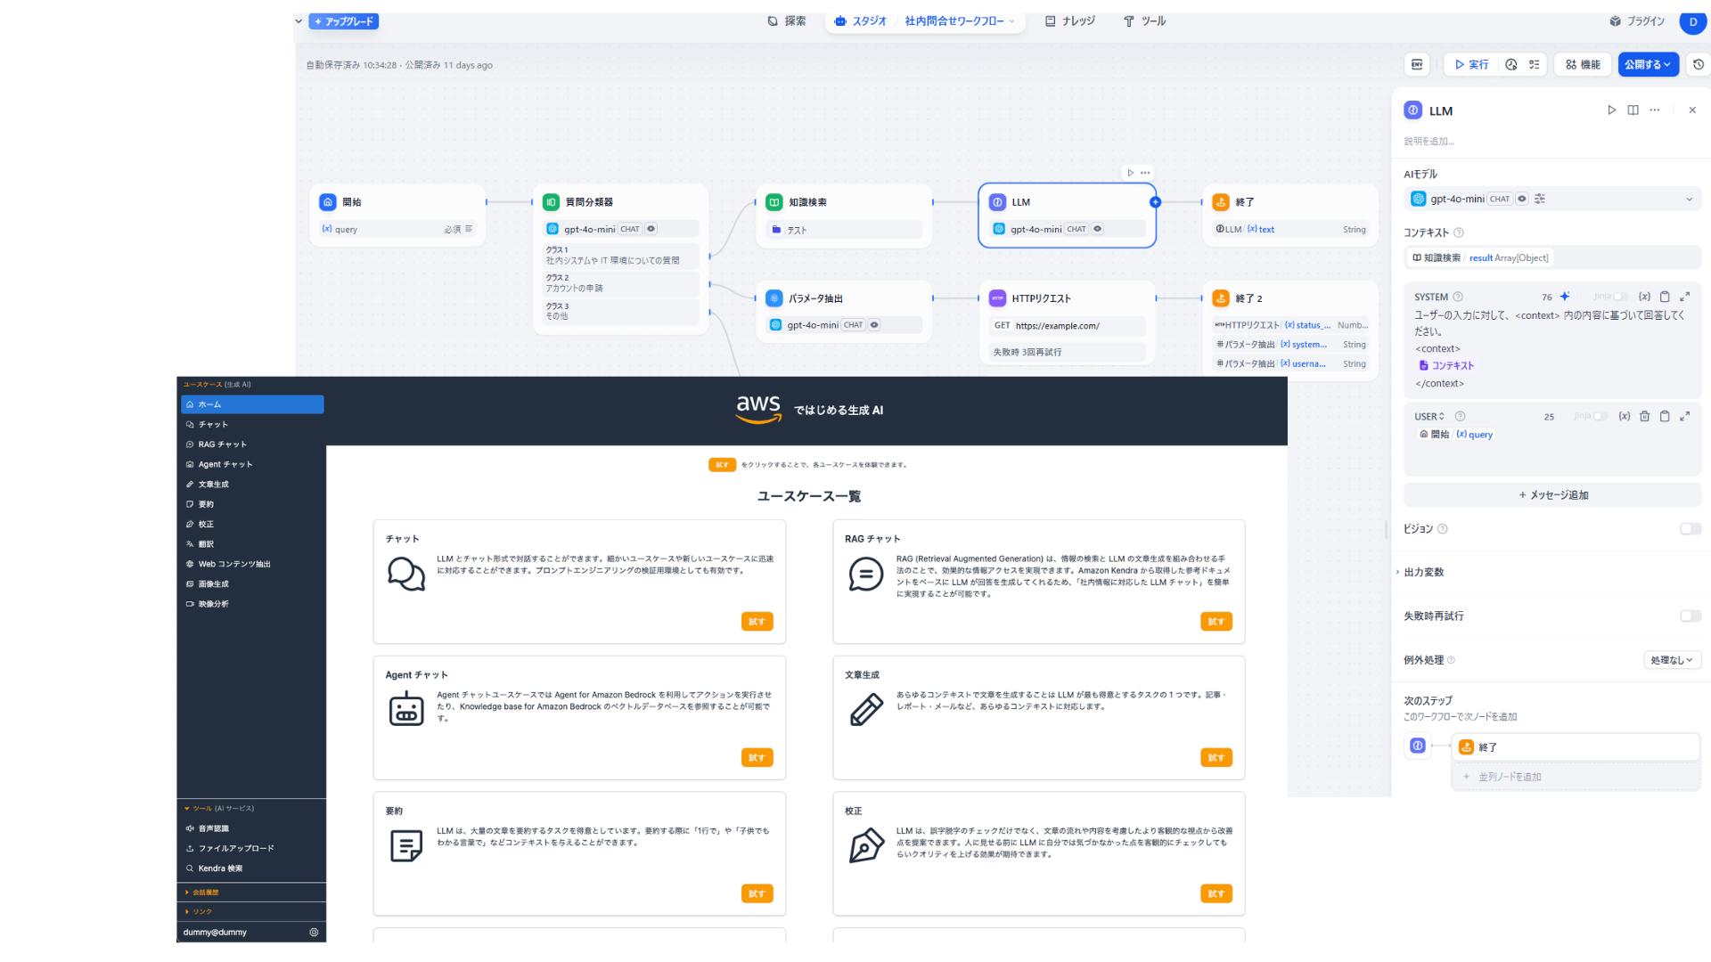
Task: Expand the AIモデル gpt-4o-mini model selector
Action: click(x=1552, y=199)
